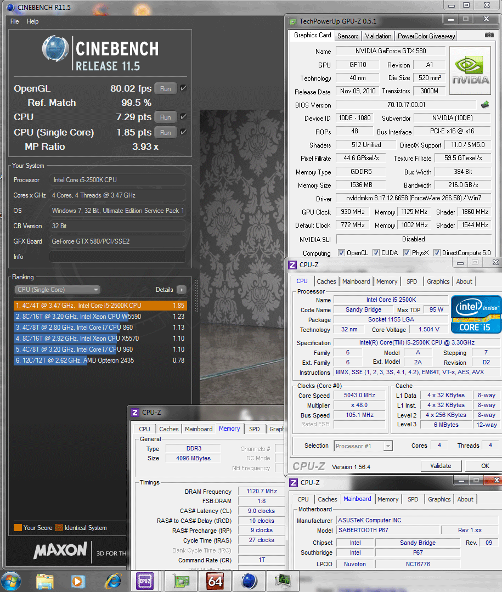Viewport: 502px width, 592px height.
Task: Select ranking row Intel Xeon CPU W5590
Action: (x=100, y=317)
